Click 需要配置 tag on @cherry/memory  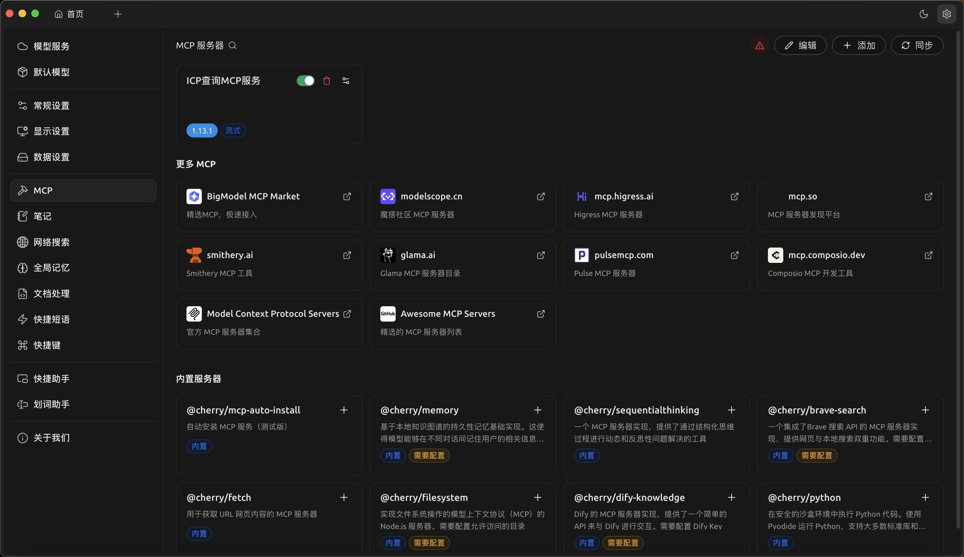(429, 456)
